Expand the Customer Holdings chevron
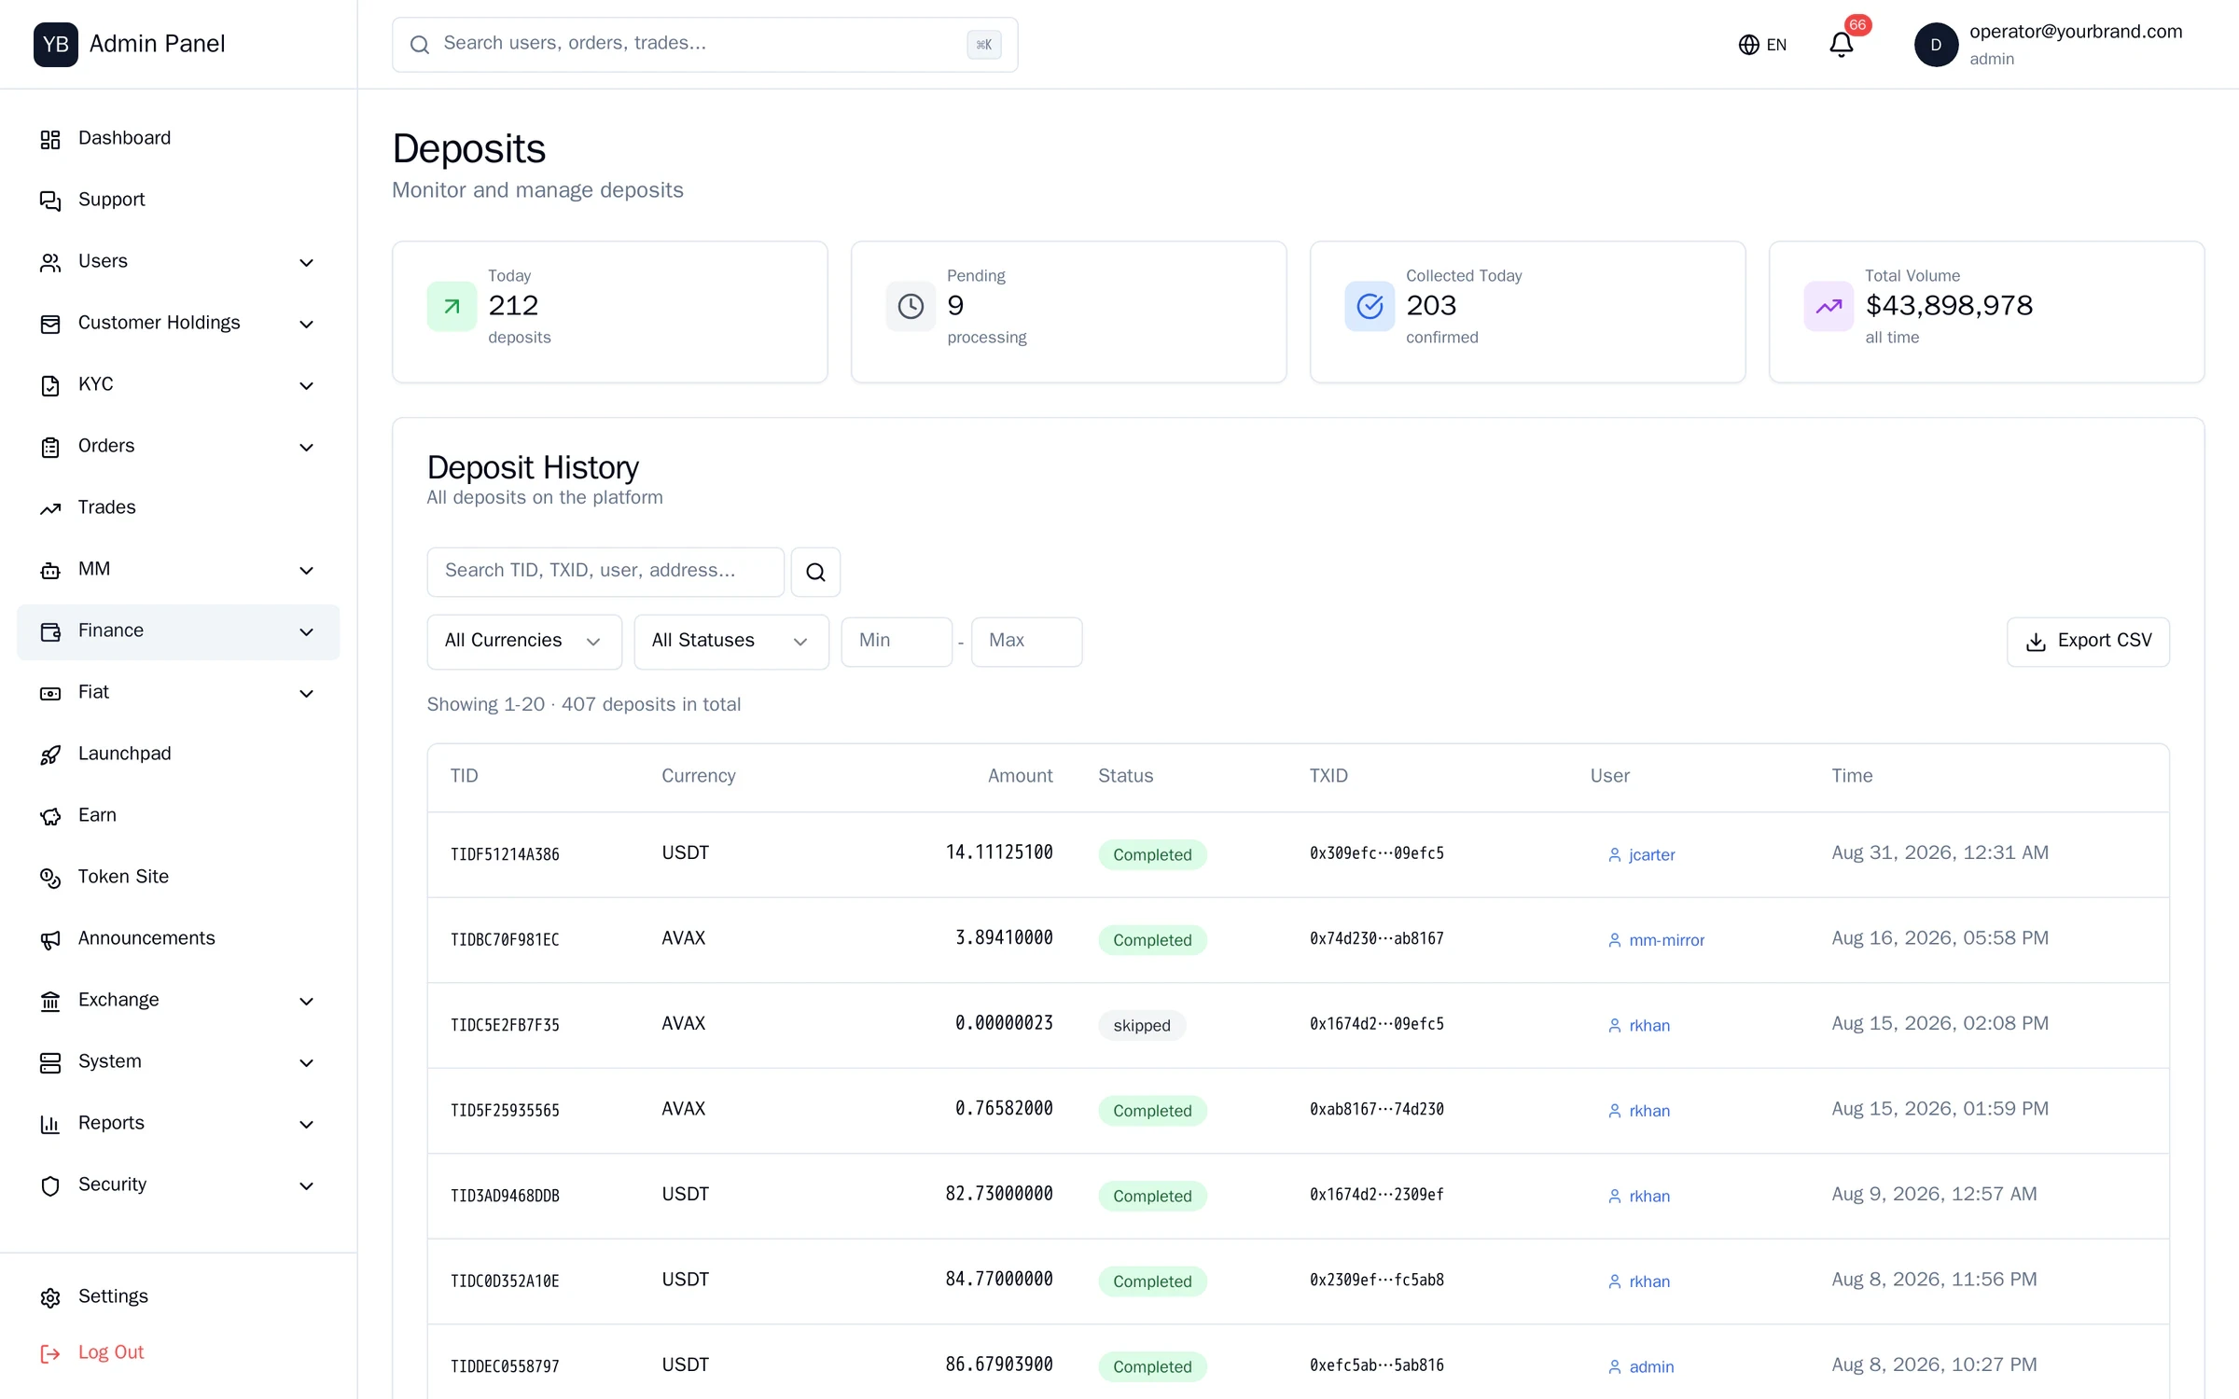This screenshot has height=1399, width=2239. coord(306,325)
